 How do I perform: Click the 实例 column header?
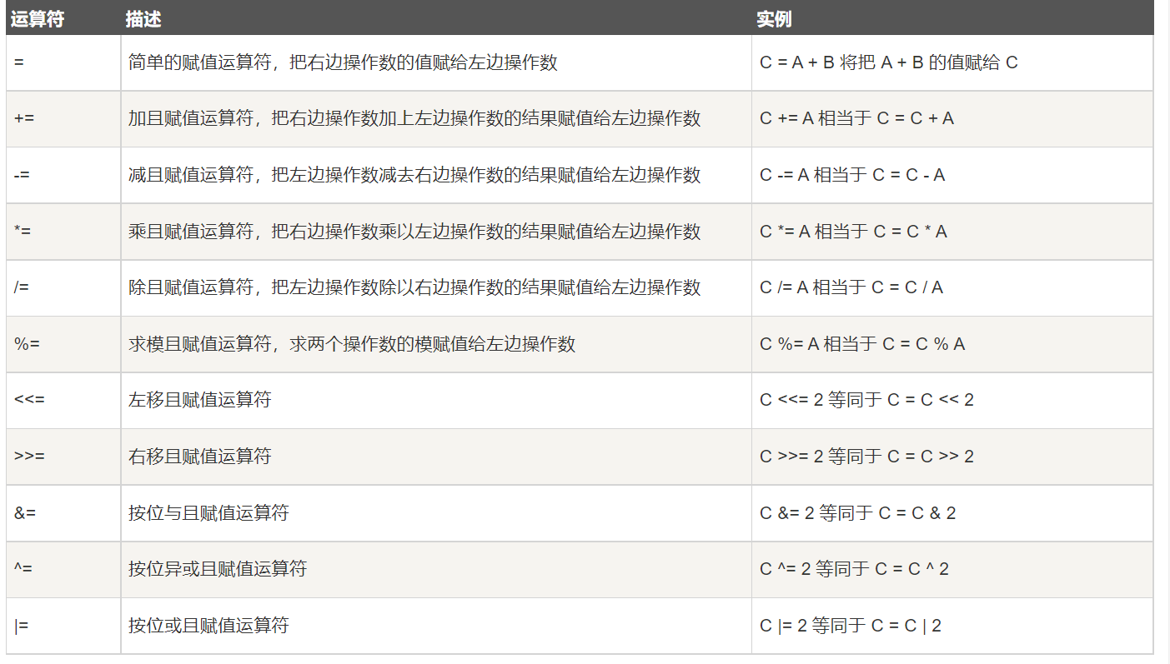click(773, 18)
